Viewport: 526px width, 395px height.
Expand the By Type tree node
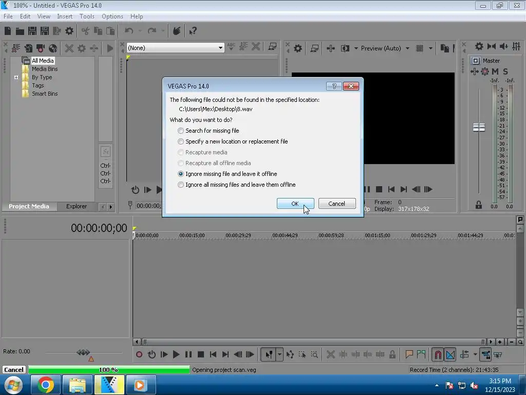[16, 77]
